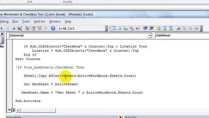The image size is (209, 118).
Task: Toggle Breakpoint with the hand icon
Action: coord(159,29)
